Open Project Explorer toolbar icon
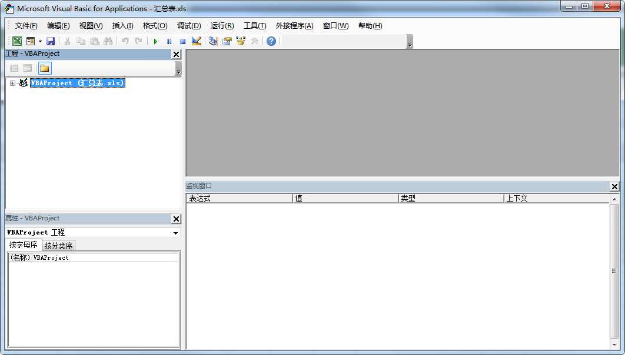The width and height of the screenshot is (625, 355). (x=214, y=41)
